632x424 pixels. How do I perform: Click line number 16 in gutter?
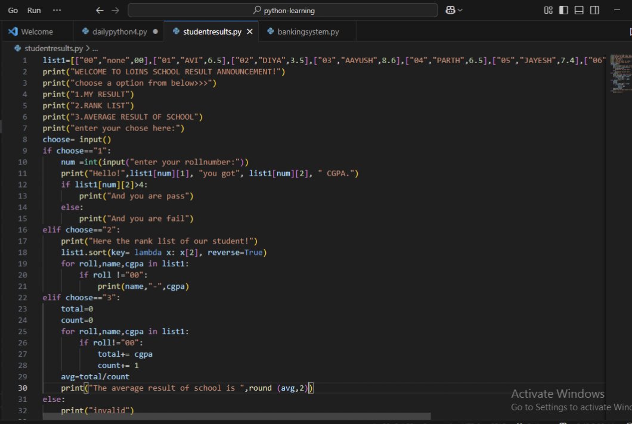tap(22, 229)
